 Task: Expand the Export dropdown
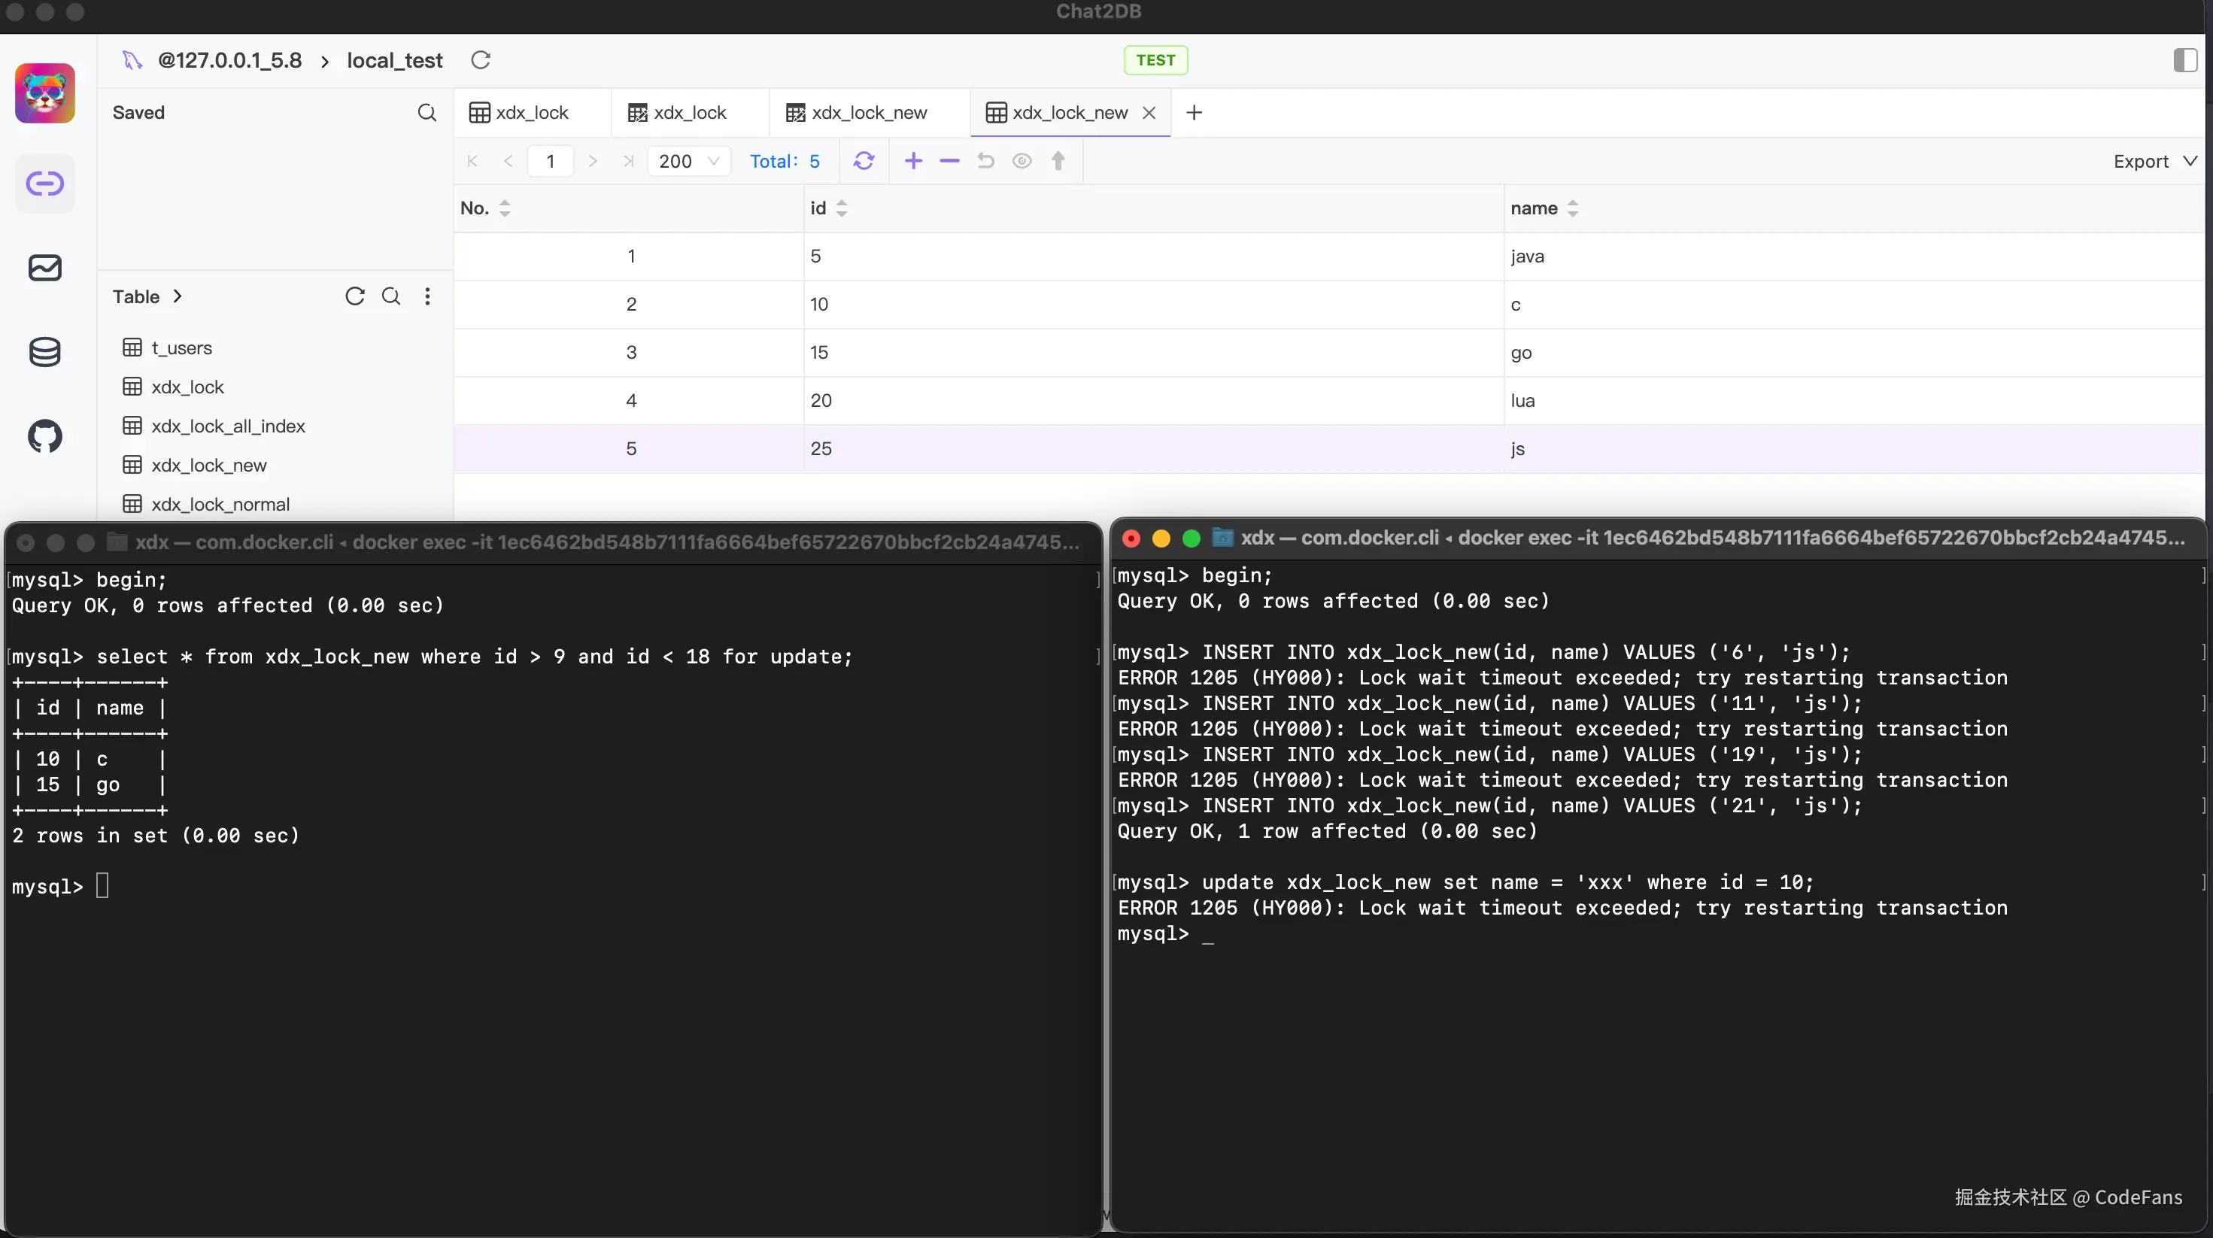click(2154, 162)
